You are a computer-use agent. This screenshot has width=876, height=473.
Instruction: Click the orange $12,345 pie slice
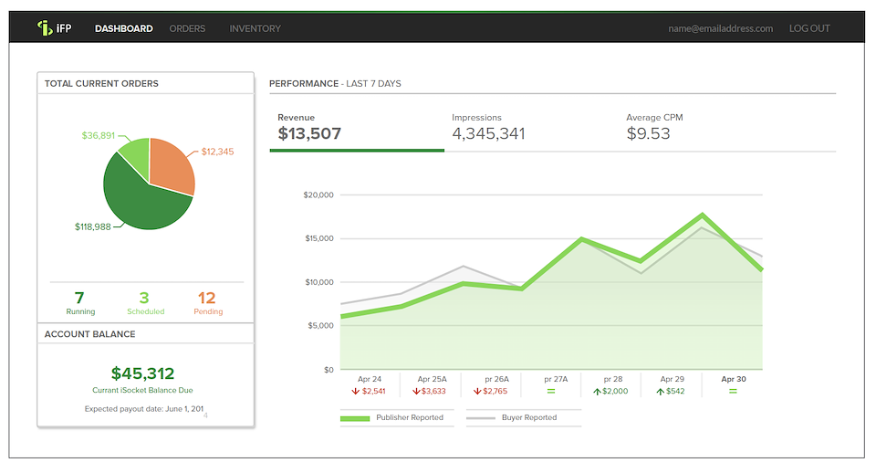(x=171, y=164)
